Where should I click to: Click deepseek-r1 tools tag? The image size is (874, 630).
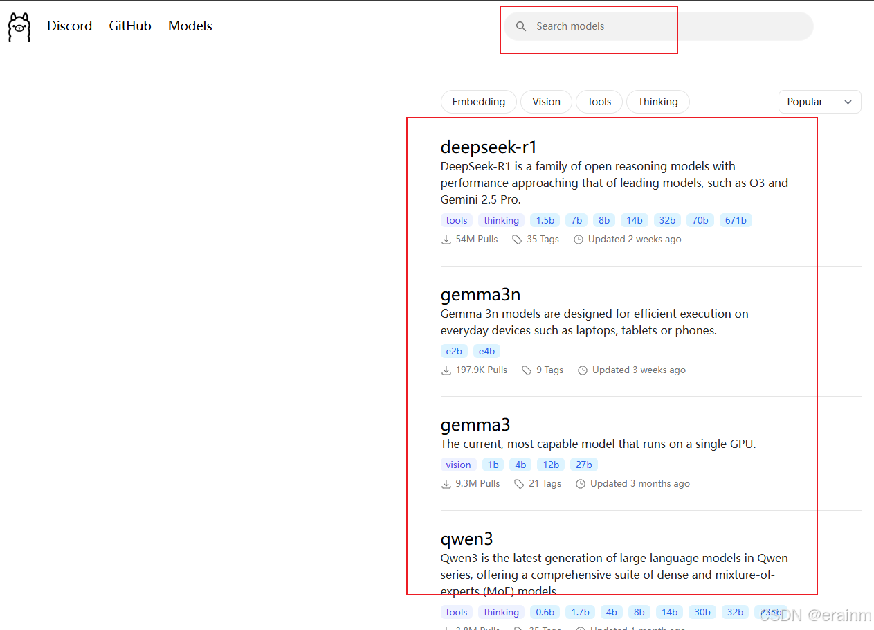(x=457, y=220)
